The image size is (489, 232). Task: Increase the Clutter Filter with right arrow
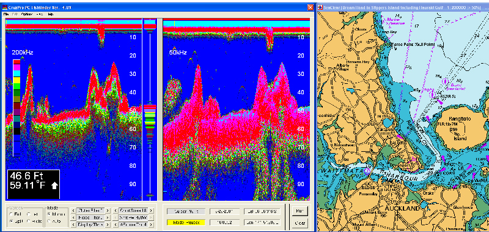[x=108, y=211]
